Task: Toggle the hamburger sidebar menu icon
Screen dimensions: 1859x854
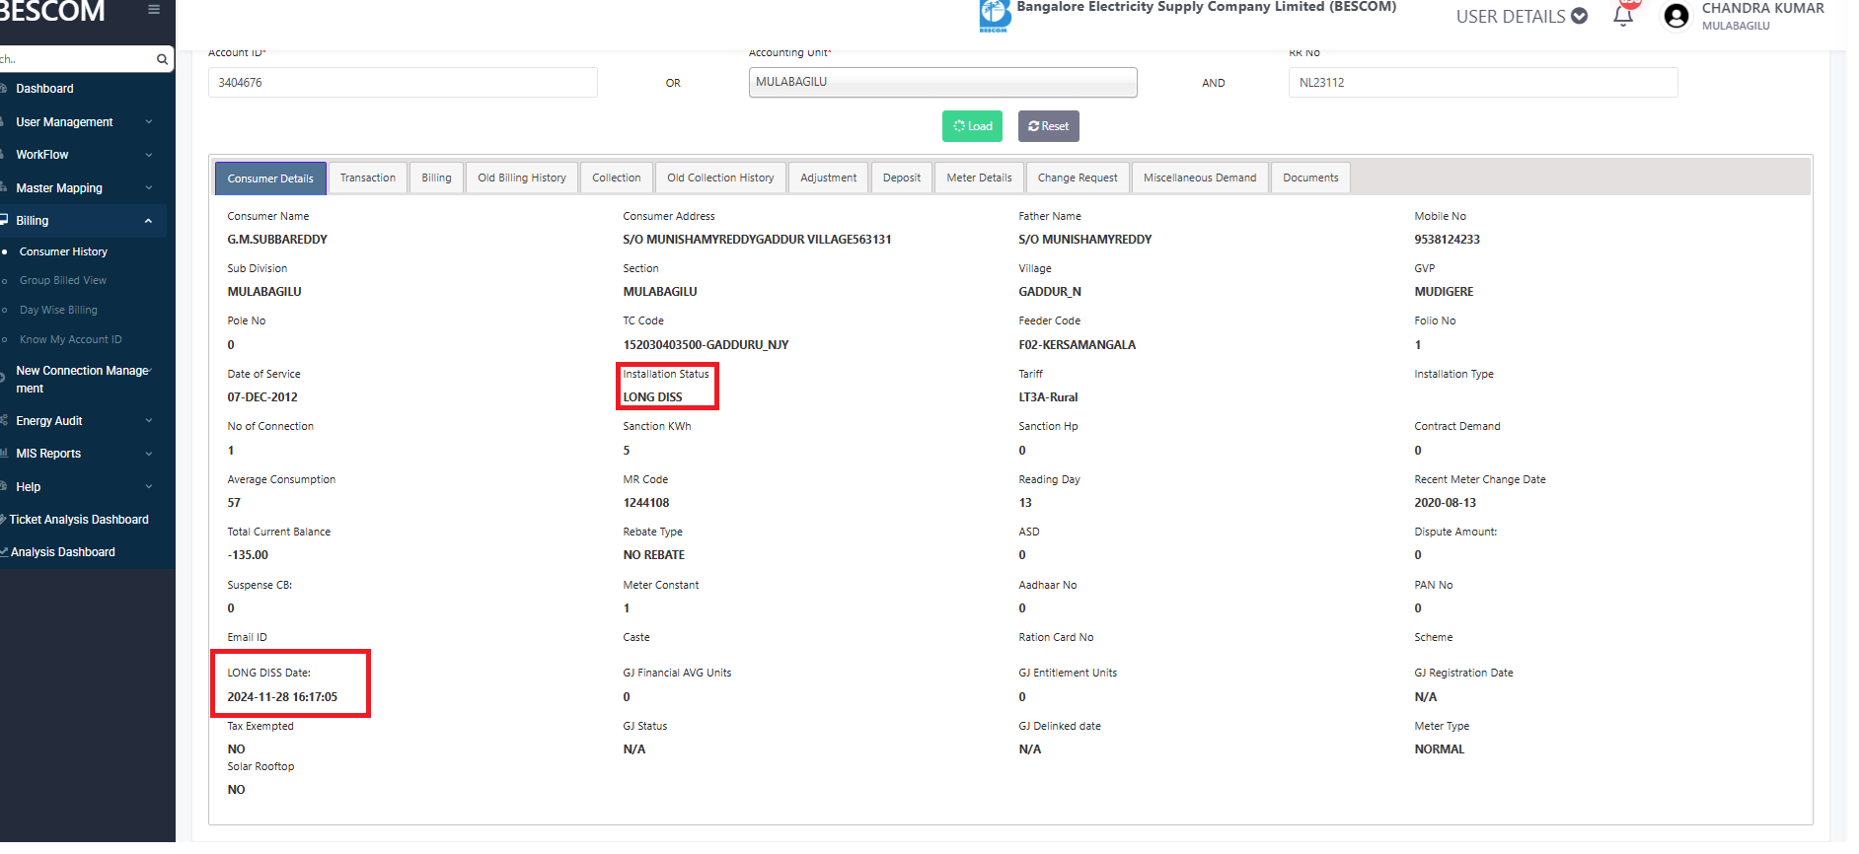Action: point(153,10)
